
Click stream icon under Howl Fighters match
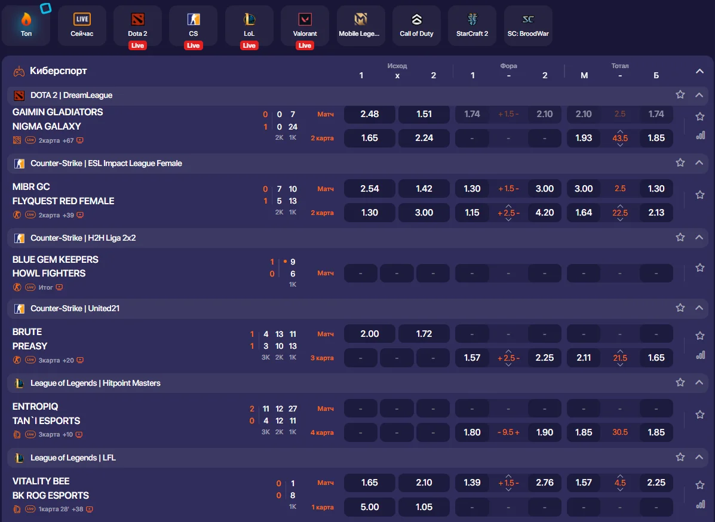pyautogui.click(x=59, y=287)
